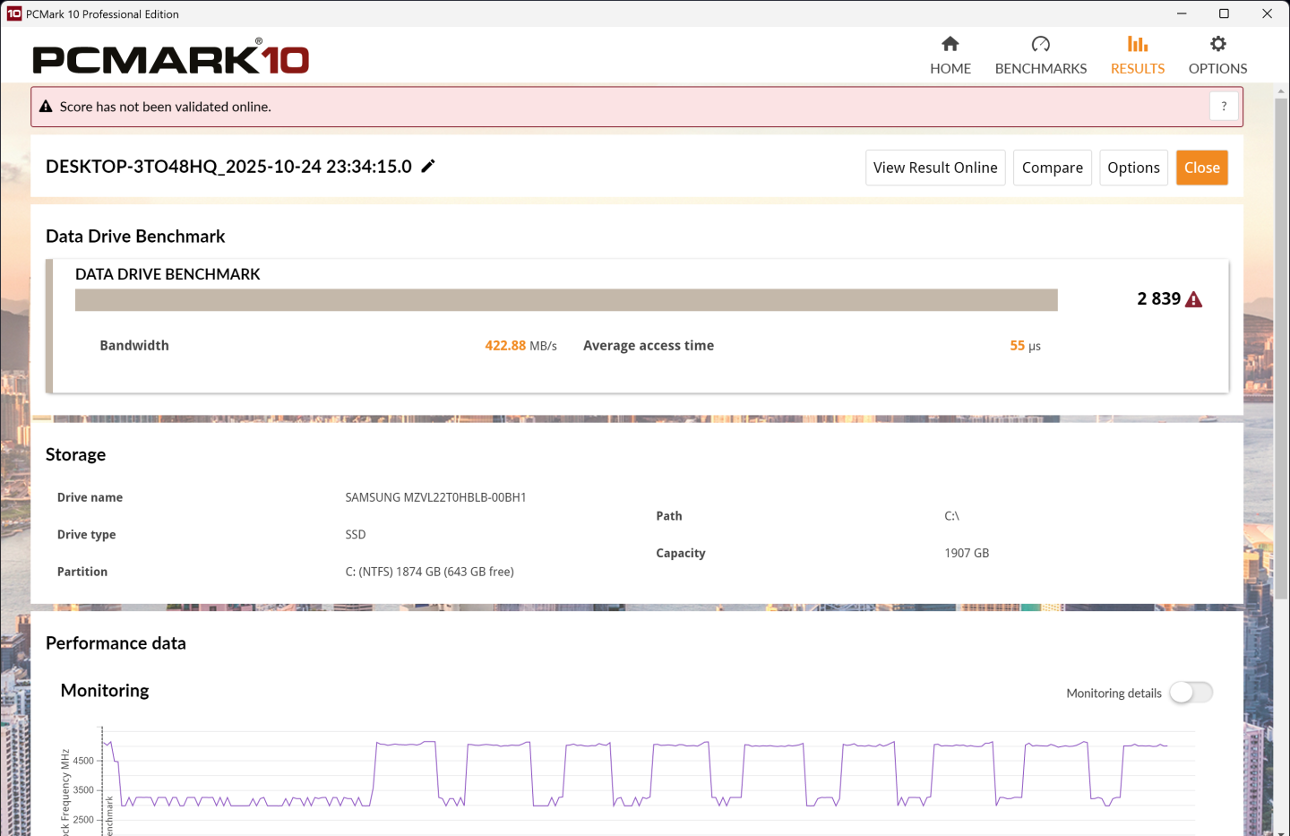
Task: Click the DATA DRIVE BENCHMARK card title
Action: tap(168, 274)
